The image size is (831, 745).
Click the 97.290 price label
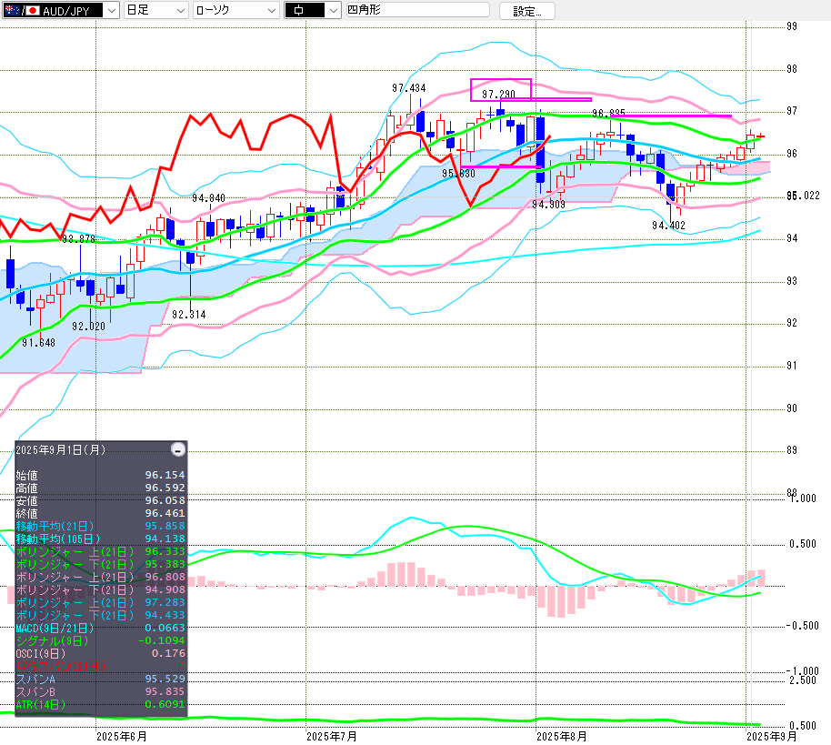click(x=498, y=95)
